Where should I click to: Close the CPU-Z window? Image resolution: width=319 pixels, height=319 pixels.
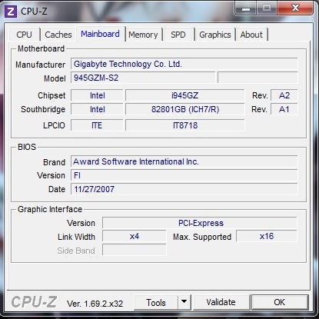[x=295, y=8]
